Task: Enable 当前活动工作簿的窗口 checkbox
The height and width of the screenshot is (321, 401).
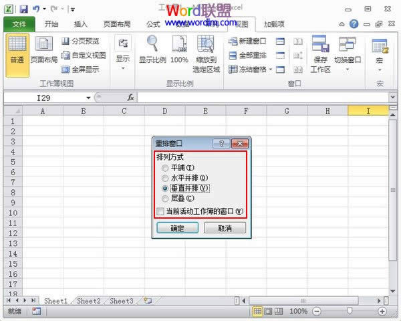Action: point(160,212)
